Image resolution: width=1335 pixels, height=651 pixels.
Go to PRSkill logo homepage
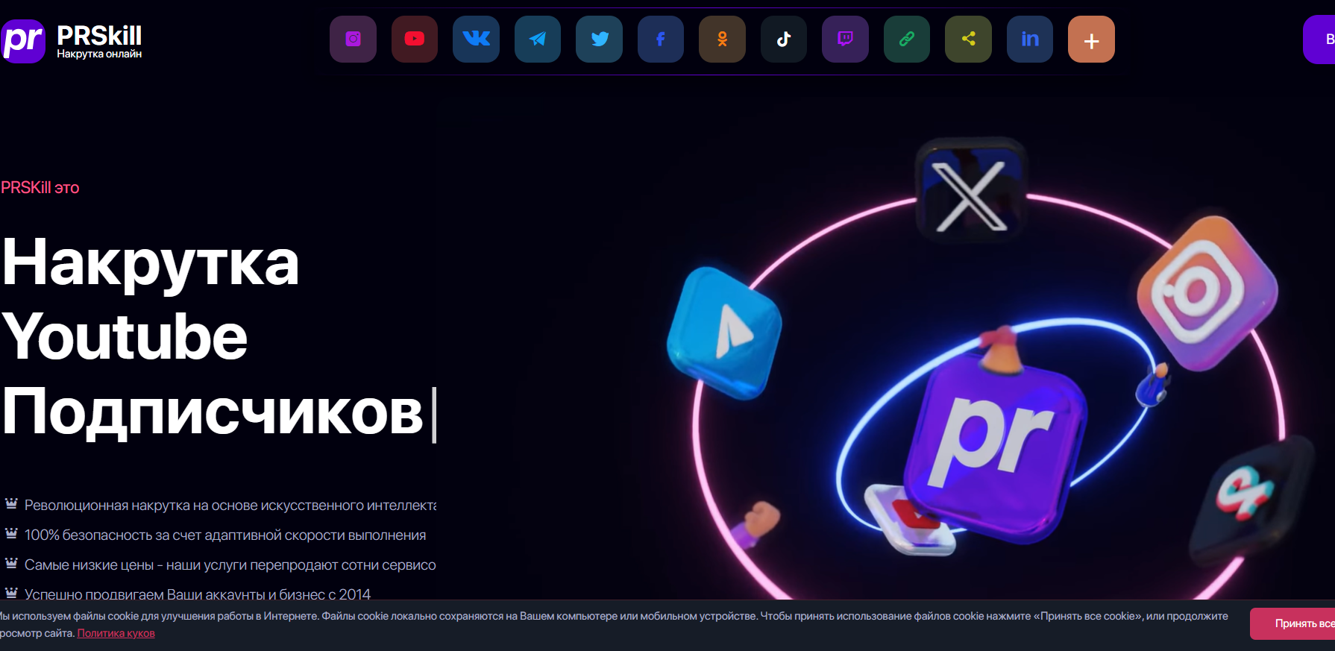[72, 41]
